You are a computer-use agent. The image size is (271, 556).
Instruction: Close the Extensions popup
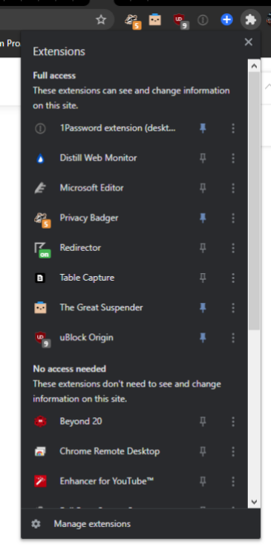point(248,42)
